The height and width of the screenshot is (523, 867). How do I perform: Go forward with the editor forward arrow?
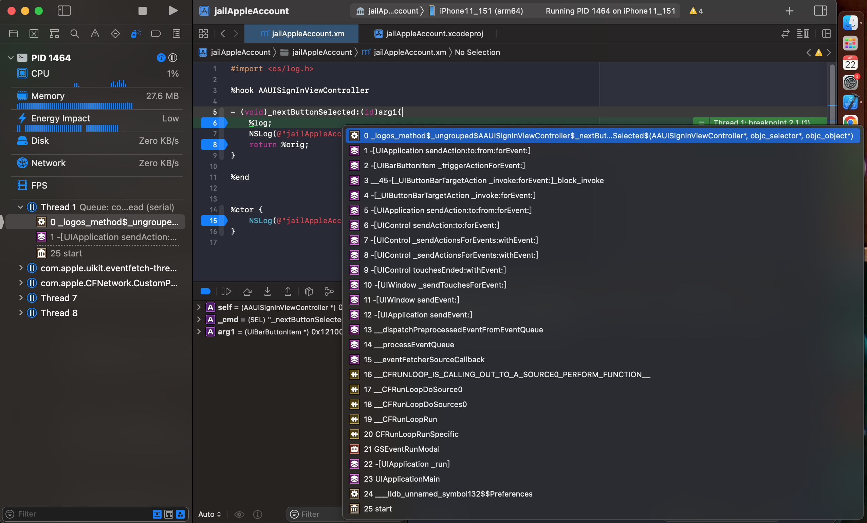pyautogui.click(x=236, y=34)
